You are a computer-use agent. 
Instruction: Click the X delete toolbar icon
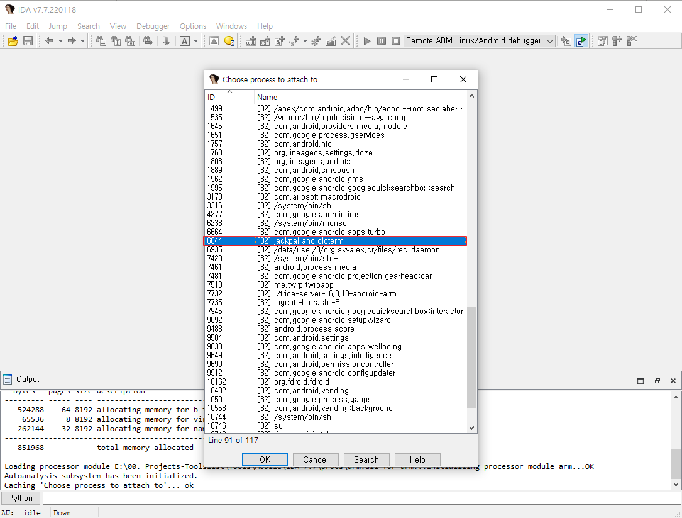point(345,41)
